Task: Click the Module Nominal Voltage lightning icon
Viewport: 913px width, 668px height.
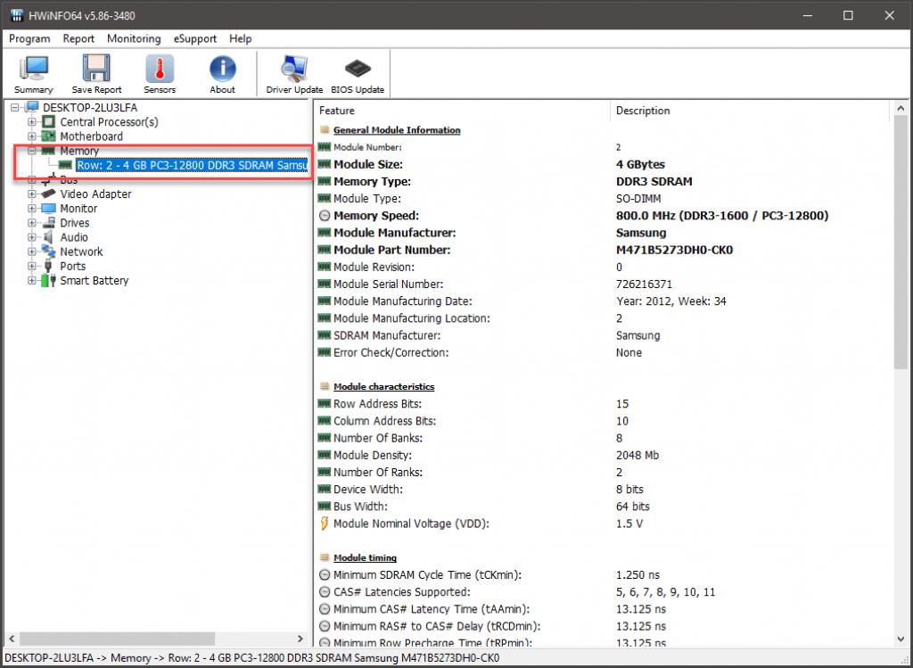Action: pos(325,524)
